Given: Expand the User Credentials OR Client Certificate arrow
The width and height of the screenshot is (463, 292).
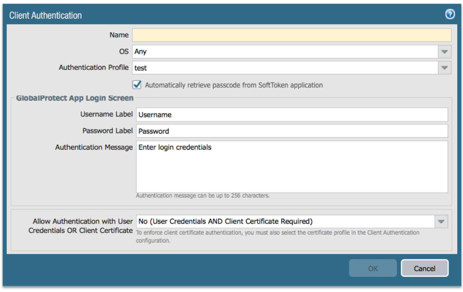Looking at the screenshot, I should pos(441,222).
